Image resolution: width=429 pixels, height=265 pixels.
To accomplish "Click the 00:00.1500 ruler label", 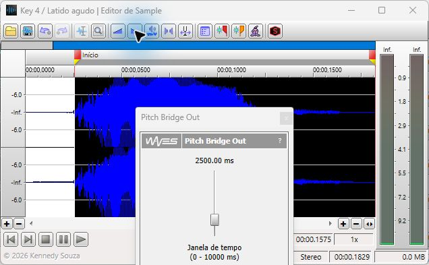I will tap(327, 70).
